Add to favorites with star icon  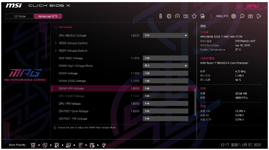pyautogui.click(x=194, y=16)
